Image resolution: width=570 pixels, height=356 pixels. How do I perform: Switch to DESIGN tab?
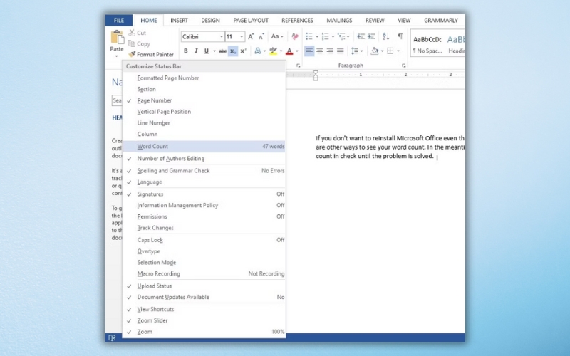click(x=210, y=21)
